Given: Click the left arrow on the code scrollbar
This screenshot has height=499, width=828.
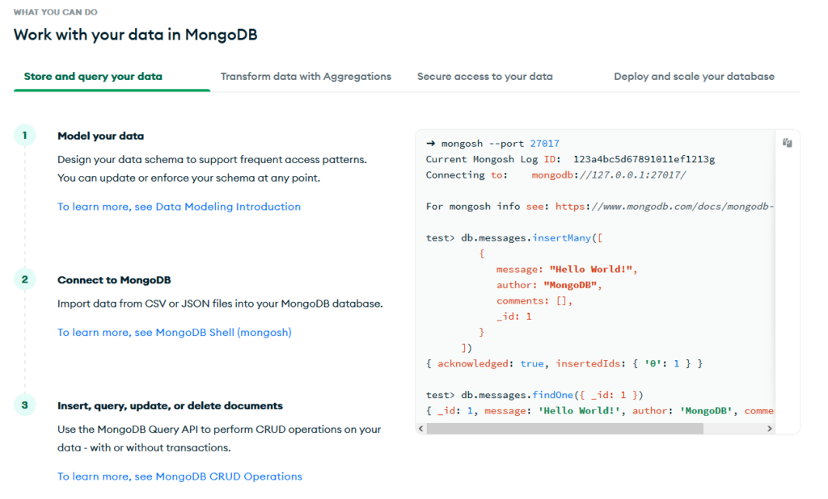Looking at the screenshot, I should [420, 429].
